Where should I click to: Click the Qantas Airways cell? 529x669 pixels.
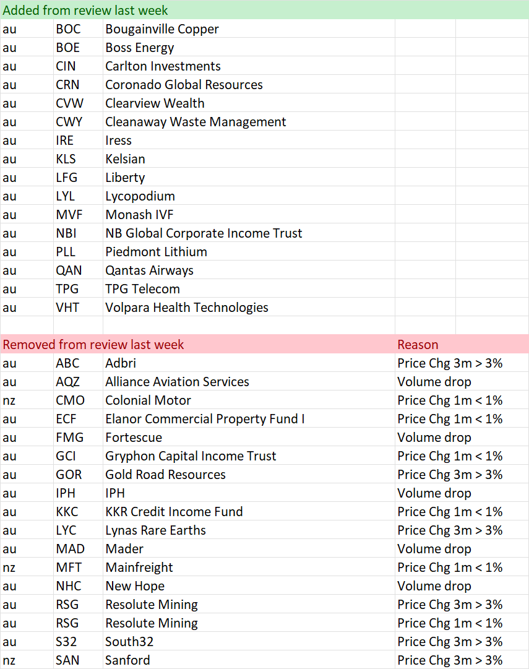pyautogui.click(x=249, y=270)
